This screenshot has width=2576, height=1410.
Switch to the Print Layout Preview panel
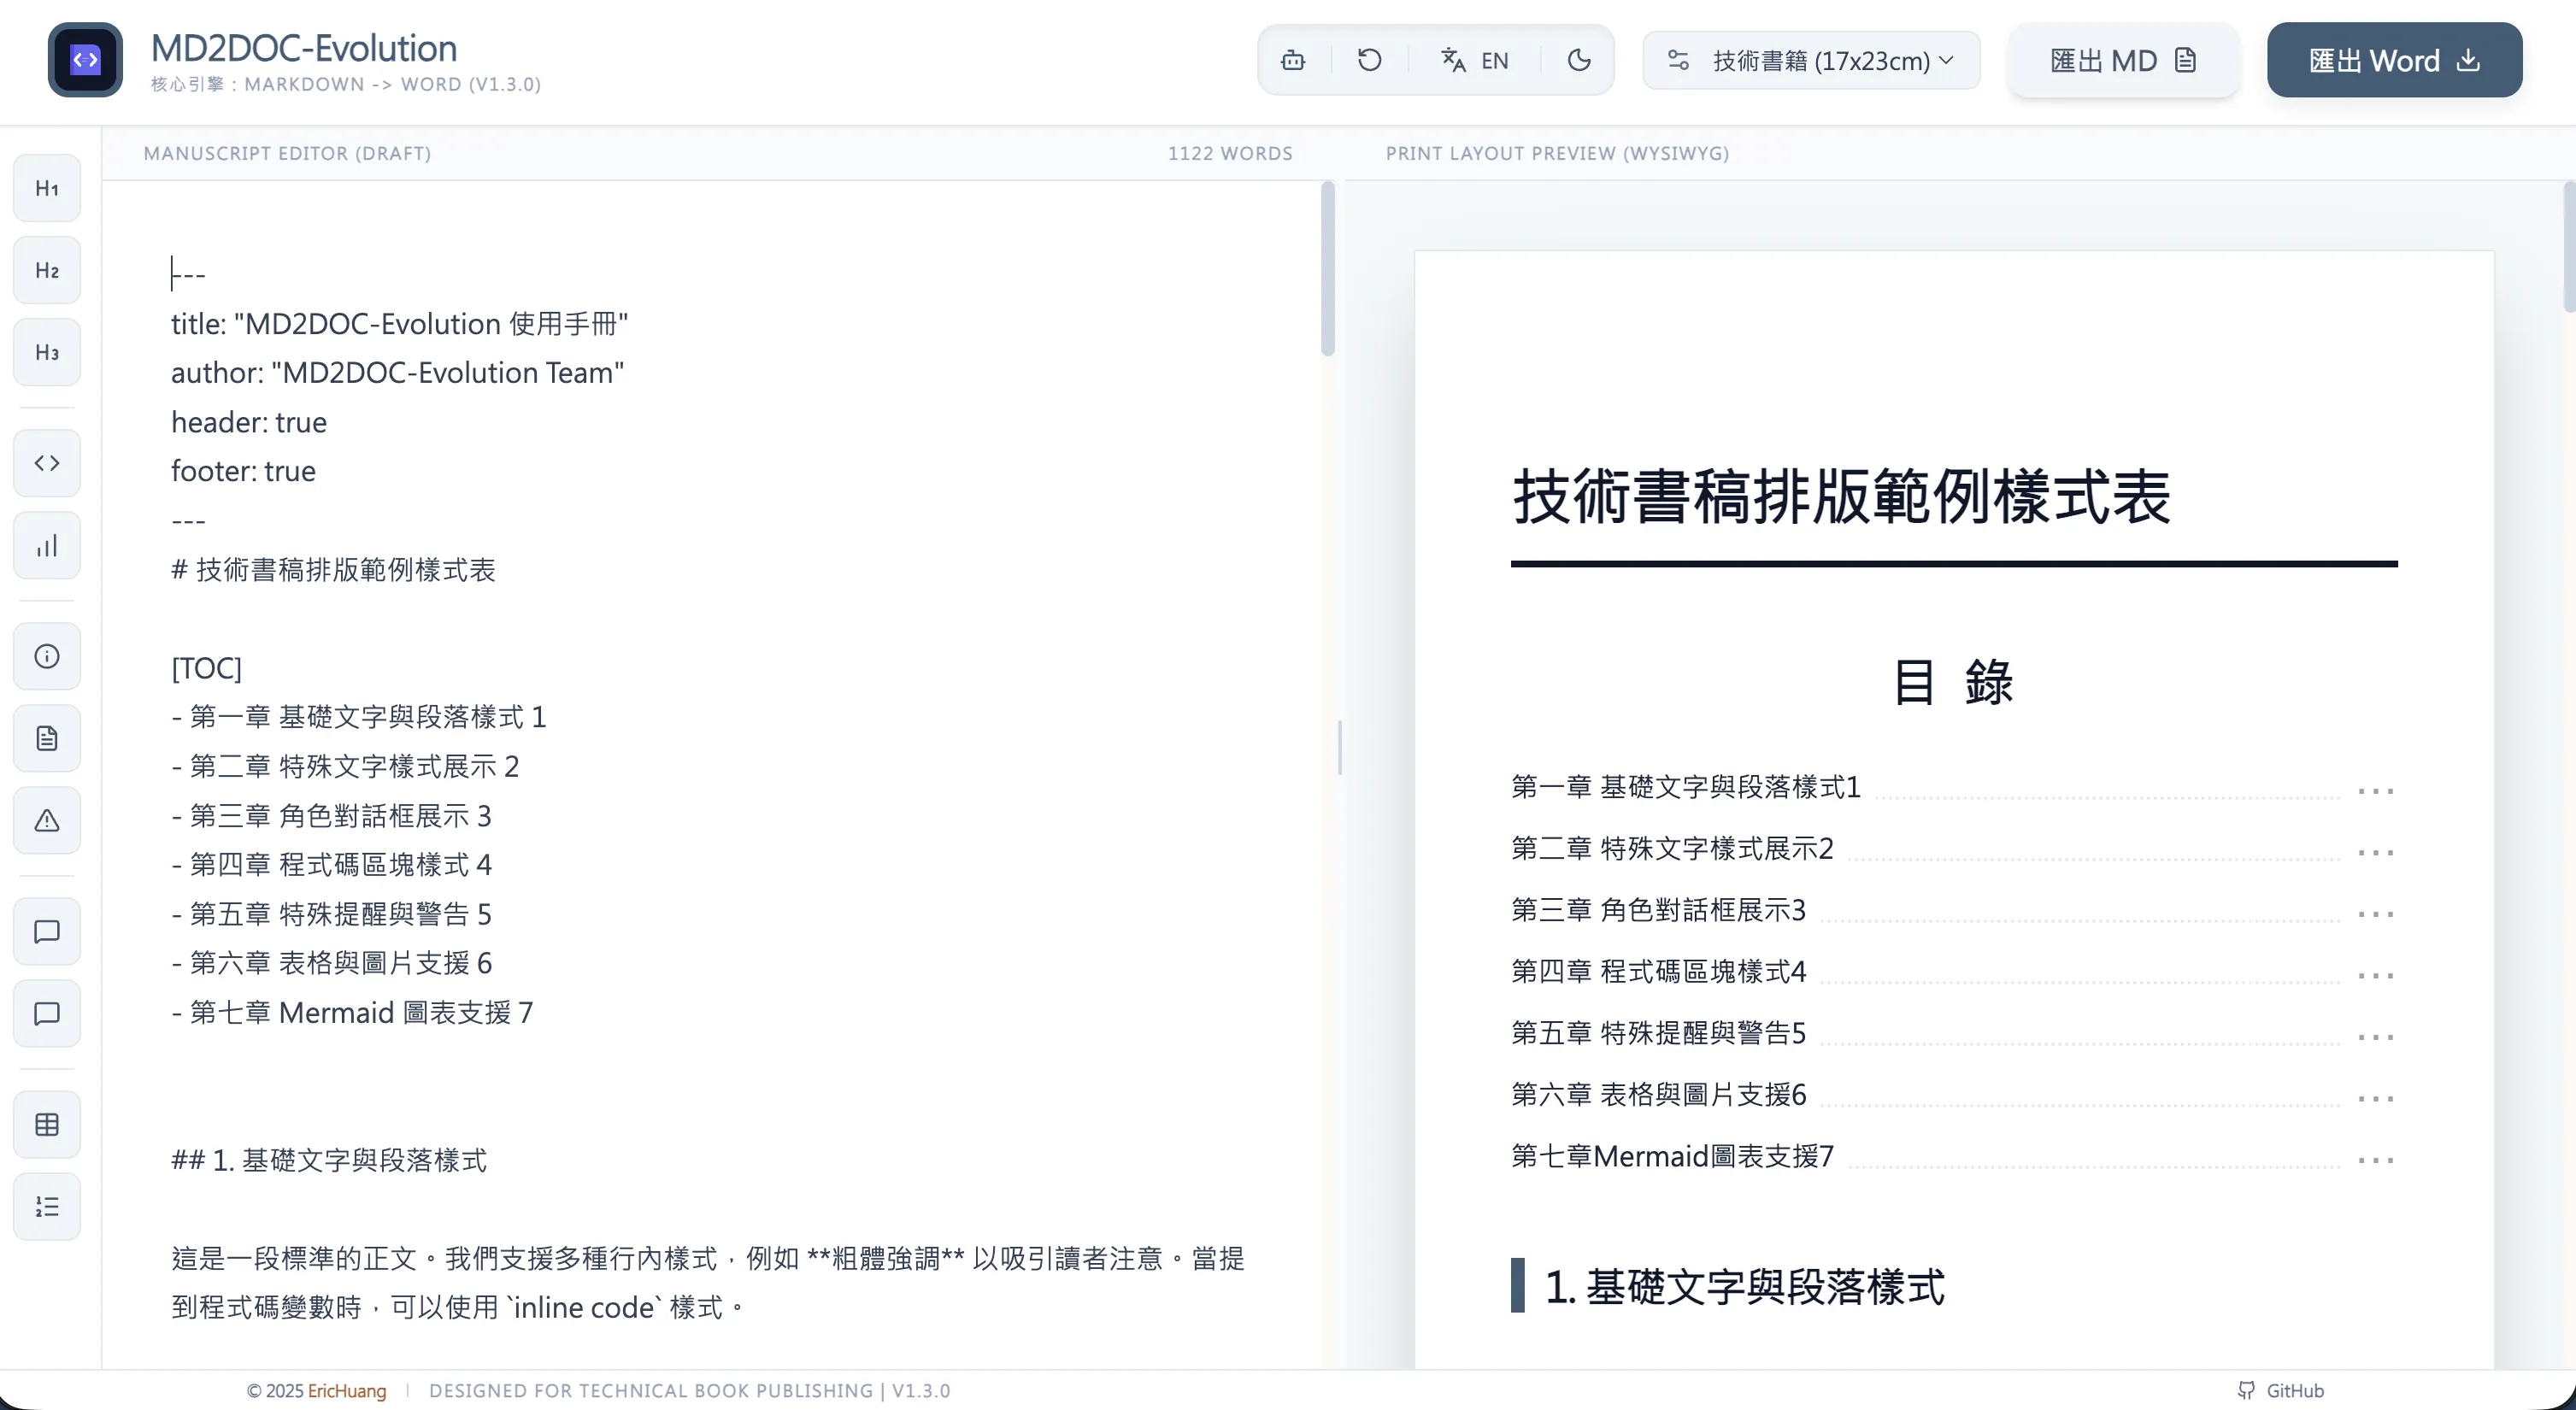tap(1557, 153)
